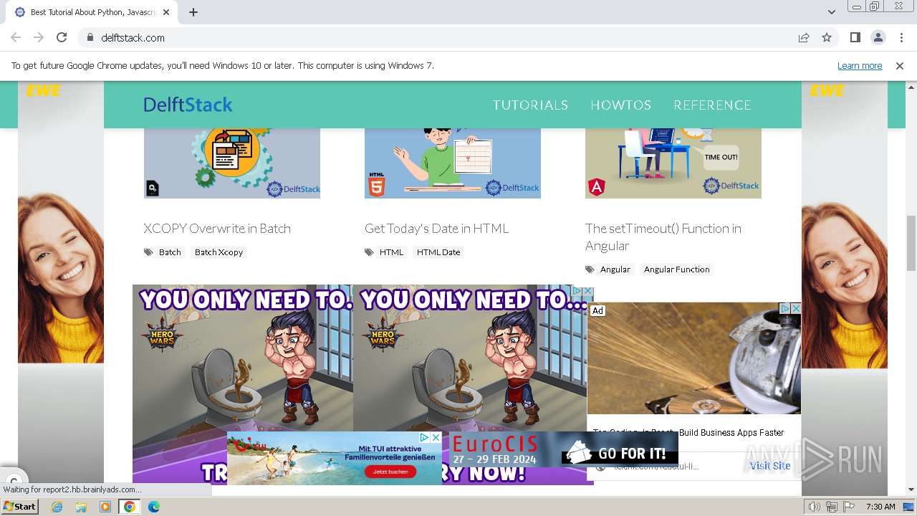Click AdChoices icon on grinder ad
Viewport: 917px width, 516px height.
click(784, 308)
